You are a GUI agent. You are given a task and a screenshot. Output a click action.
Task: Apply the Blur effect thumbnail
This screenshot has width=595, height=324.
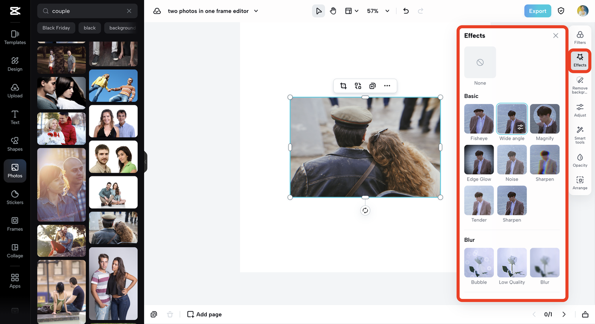coord(545,263)
